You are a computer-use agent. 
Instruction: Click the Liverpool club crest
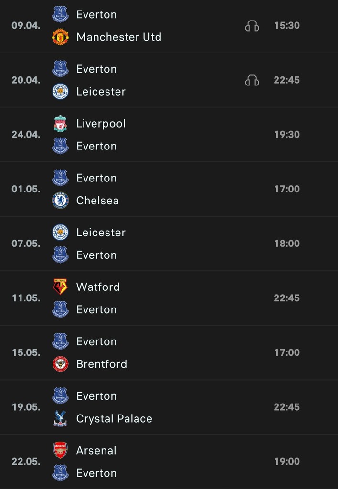tap(60, 123)
